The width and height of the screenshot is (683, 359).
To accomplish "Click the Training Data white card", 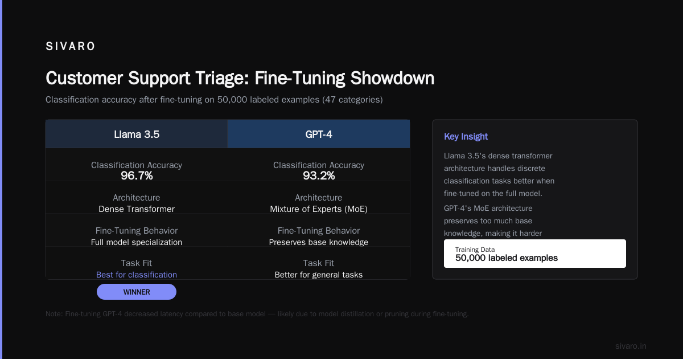I will (535, 254).
